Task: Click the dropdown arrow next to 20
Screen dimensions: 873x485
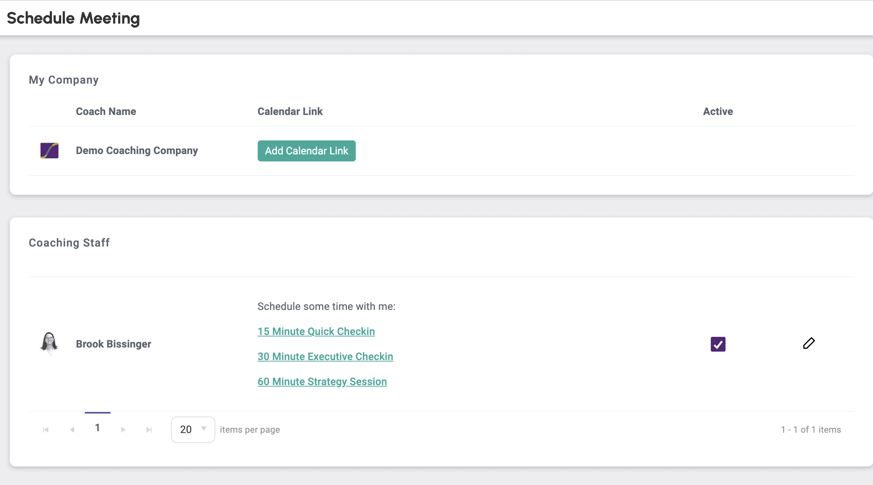Action: pyautogui.click(x=204, y=429)
